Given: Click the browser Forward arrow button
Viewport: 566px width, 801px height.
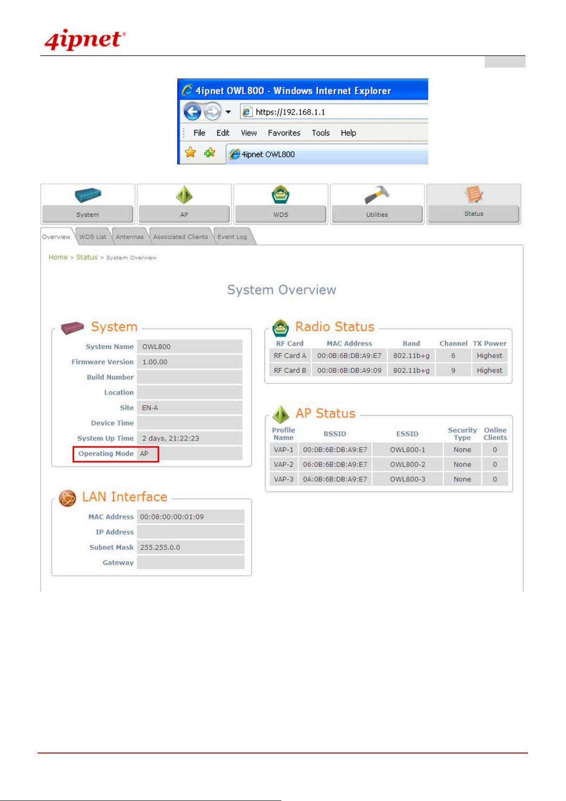Looking at the screenshot, I should 212,112.
